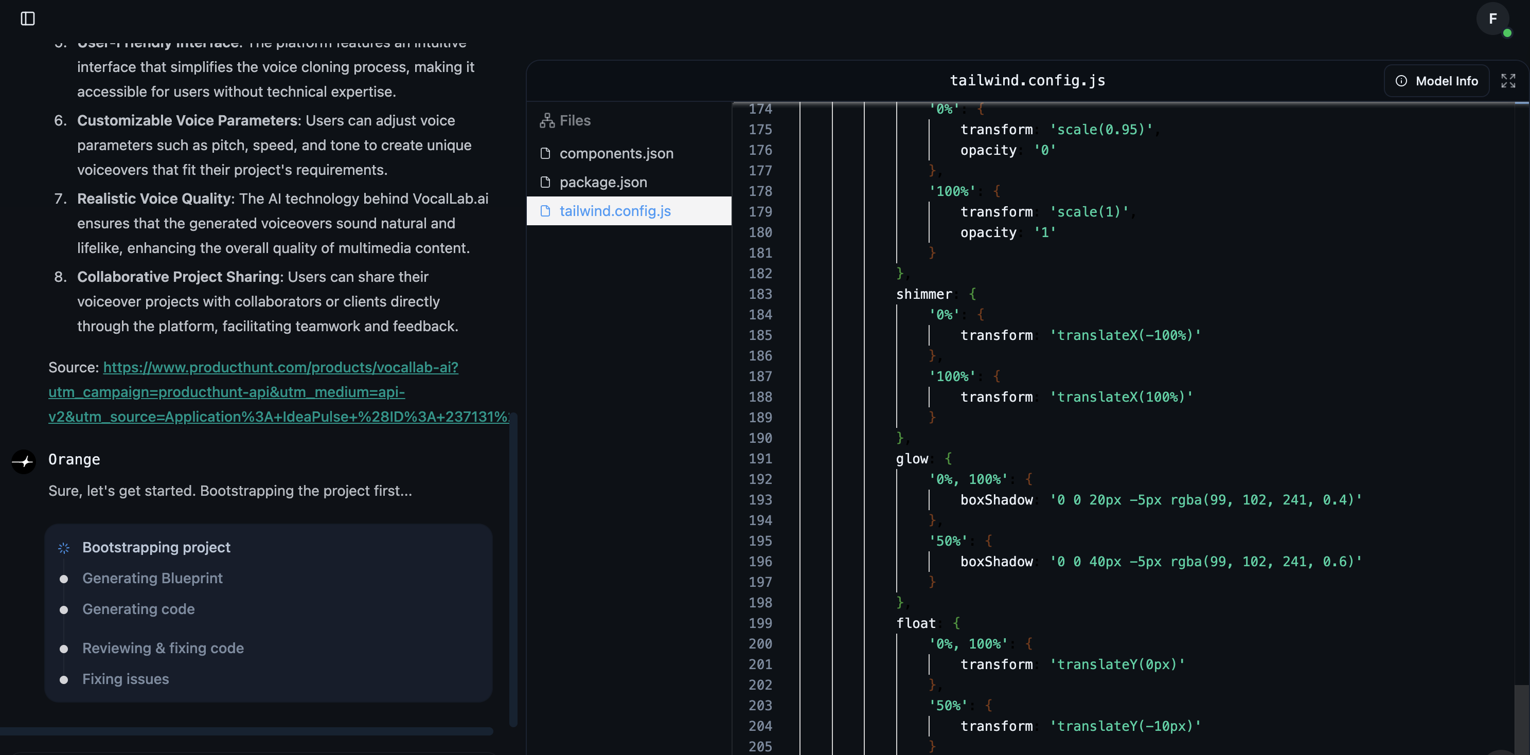
Task: Click the Orange sender name
Action: point(74,459)
